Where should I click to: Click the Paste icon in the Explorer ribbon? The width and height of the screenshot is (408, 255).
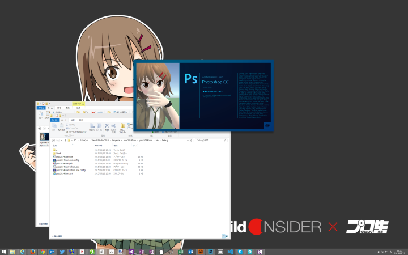point(61,126)
